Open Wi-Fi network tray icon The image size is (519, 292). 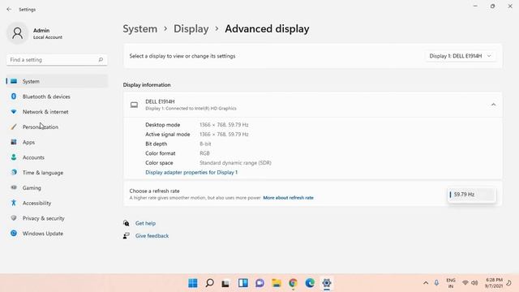(x=465, y=283)
